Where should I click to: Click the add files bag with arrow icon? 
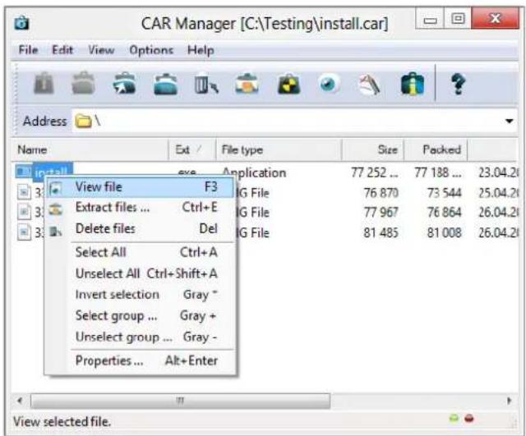[124, 83]
